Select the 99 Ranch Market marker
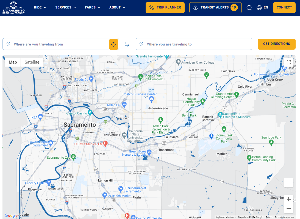This screenshot has width=300, height=219. [104, 195]
